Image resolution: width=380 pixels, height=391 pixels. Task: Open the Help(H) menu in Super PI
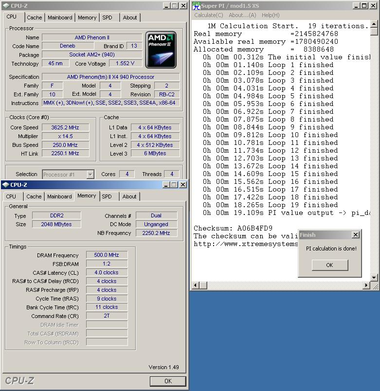[x=271, y=15]
